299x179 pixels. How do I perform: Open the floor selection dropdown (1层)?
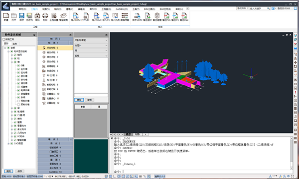click(91, 40)
